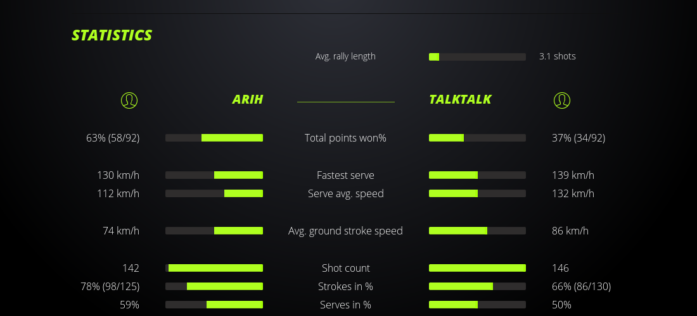Click the 3.1 shots value
Screen dimensions: 697x316
[557, 56]
